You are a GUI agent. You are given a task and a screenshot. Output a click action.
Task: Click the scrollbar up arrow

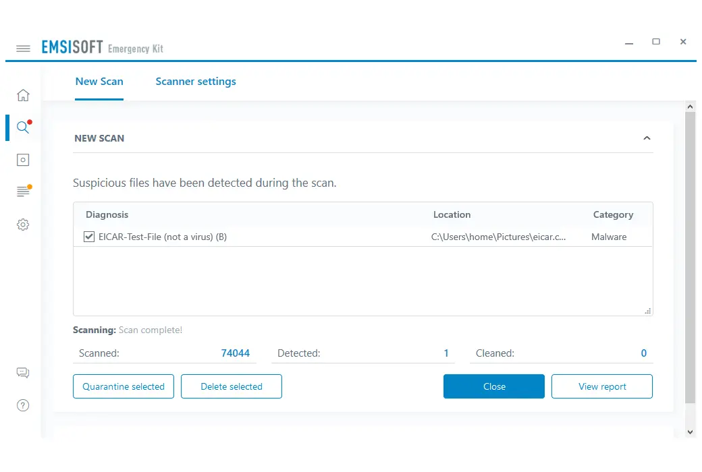click(690, 107)
